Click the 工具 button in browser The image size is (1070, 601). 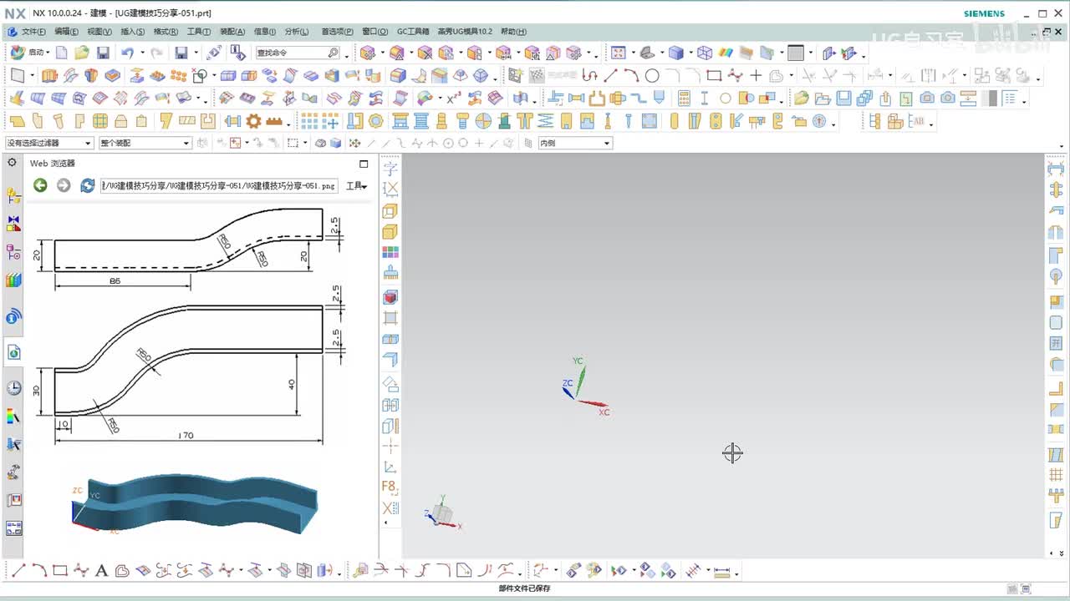pyautogui.click(x=356, y=186)
